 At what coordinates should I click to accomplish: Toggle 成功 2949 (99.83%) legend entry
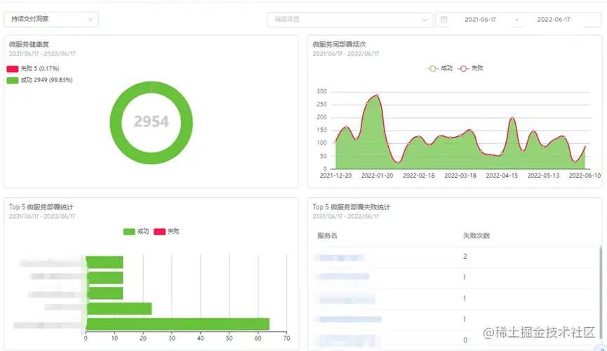(39, 80)
